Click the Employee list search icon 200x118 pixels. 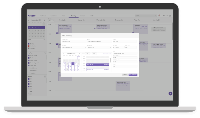45,53
